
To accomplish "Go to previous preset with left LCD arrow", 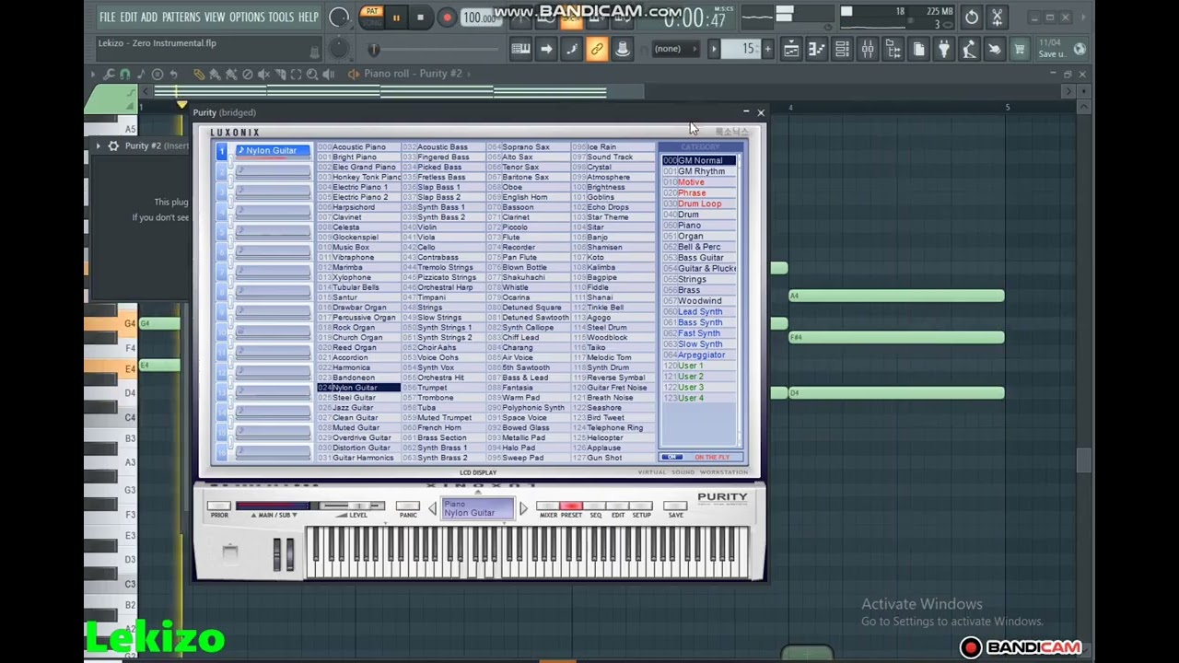I will (432, 508).
